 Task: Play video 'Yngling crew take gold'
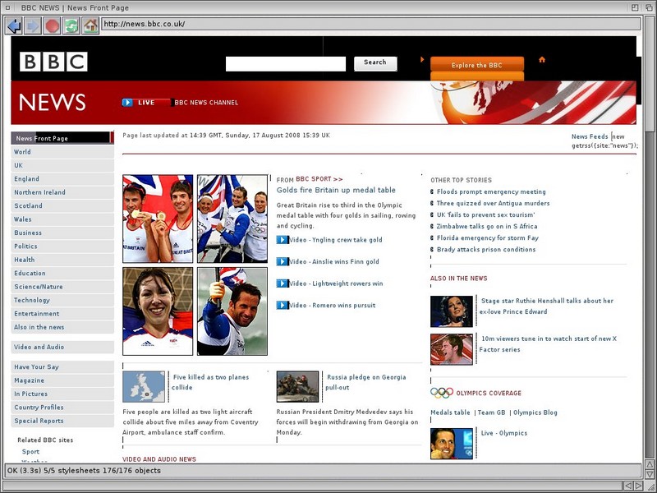pos(283,240)
